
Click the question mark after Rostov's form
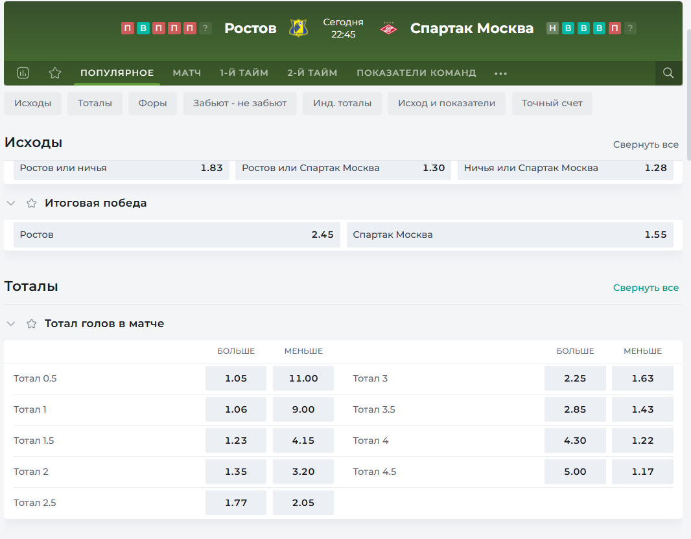tap(205, 29)
